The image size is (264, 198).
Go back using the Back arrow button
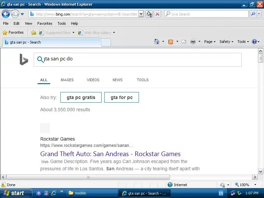tap(6, 14)
